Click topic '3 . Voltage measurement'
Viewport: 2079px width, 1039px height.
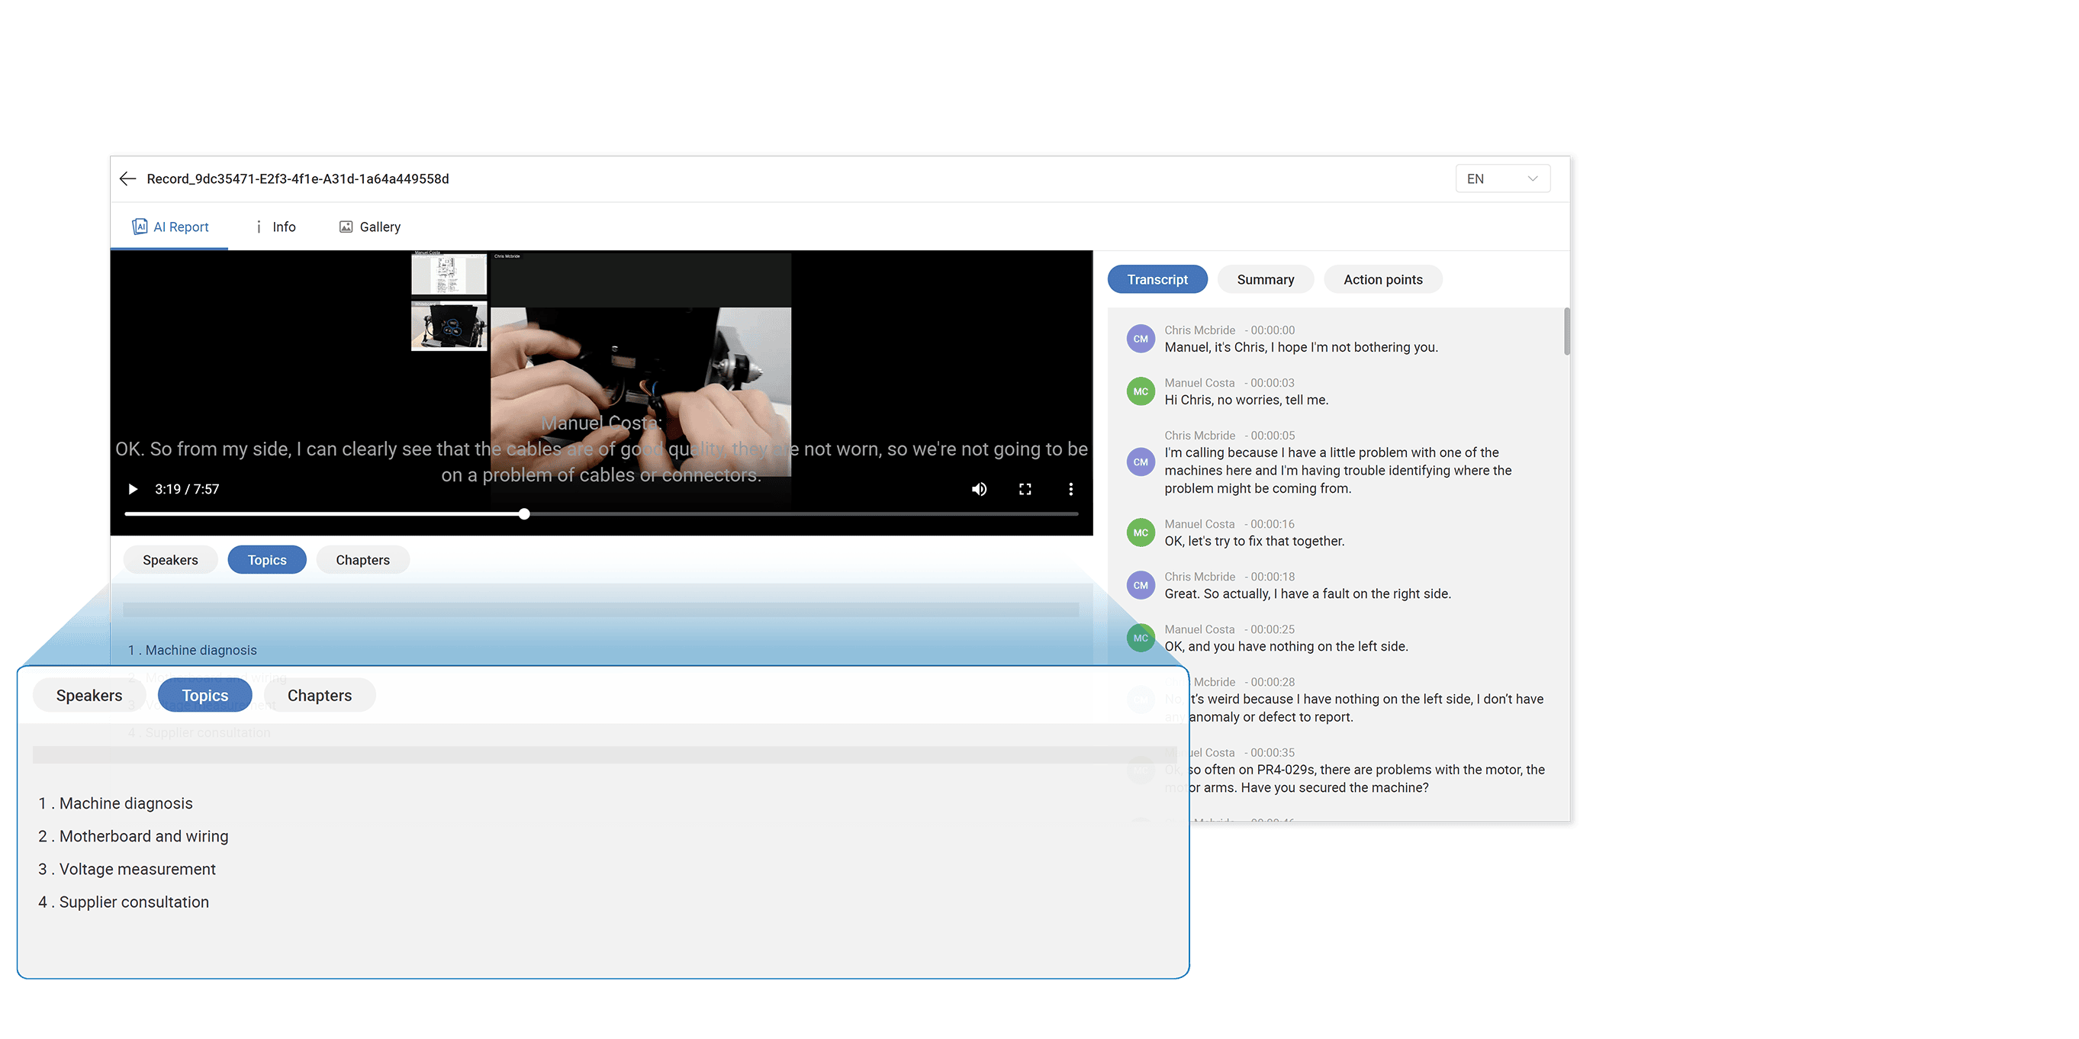[127, 870]
